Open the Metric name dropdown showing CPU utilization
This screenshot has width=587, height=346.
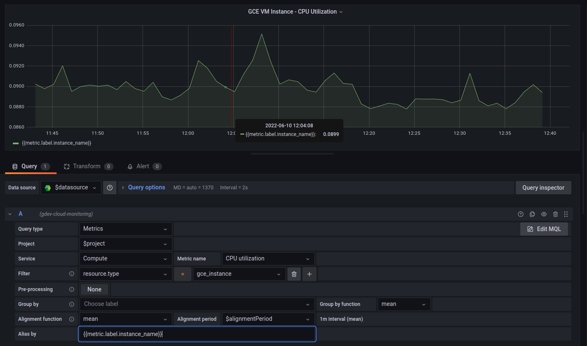click(x=268, y=258)
